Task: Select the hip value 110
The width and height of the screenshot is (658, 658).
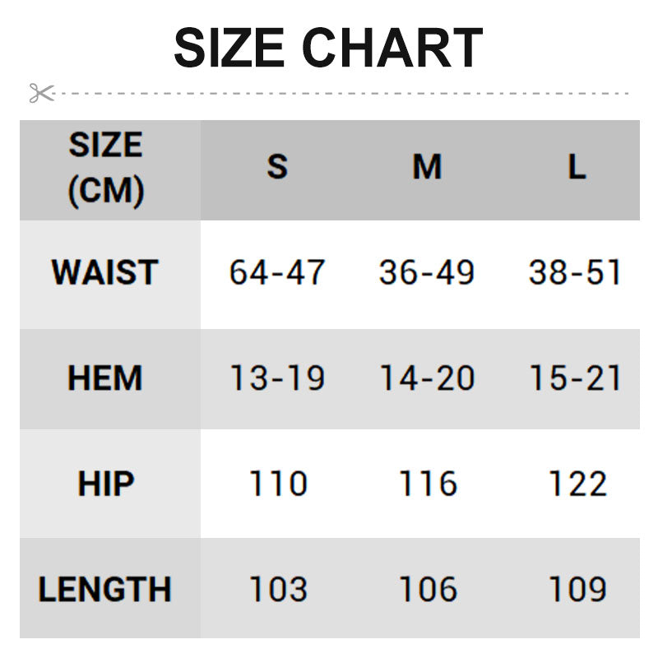Action: pyautogui.click(x=277, y=484)
